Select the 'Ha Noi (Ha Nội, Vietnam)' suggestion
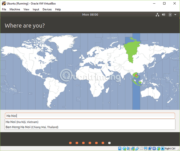Screen dimensions: 180x151 (x=90, y=122)
